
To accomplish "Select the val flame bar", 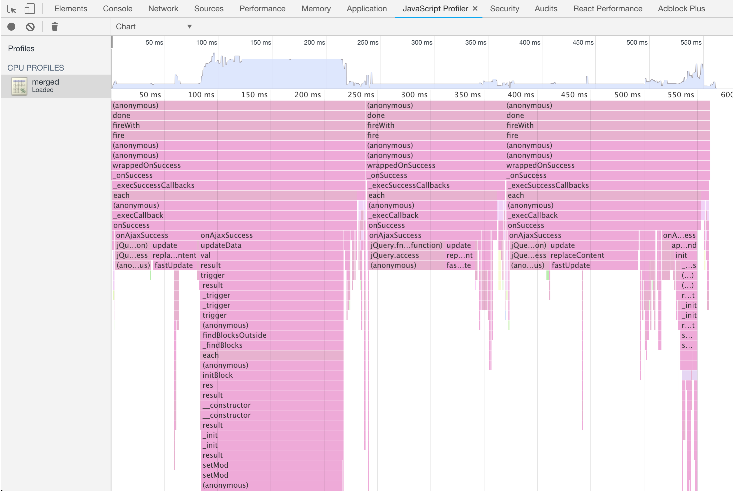I will (x=272, y=255).
